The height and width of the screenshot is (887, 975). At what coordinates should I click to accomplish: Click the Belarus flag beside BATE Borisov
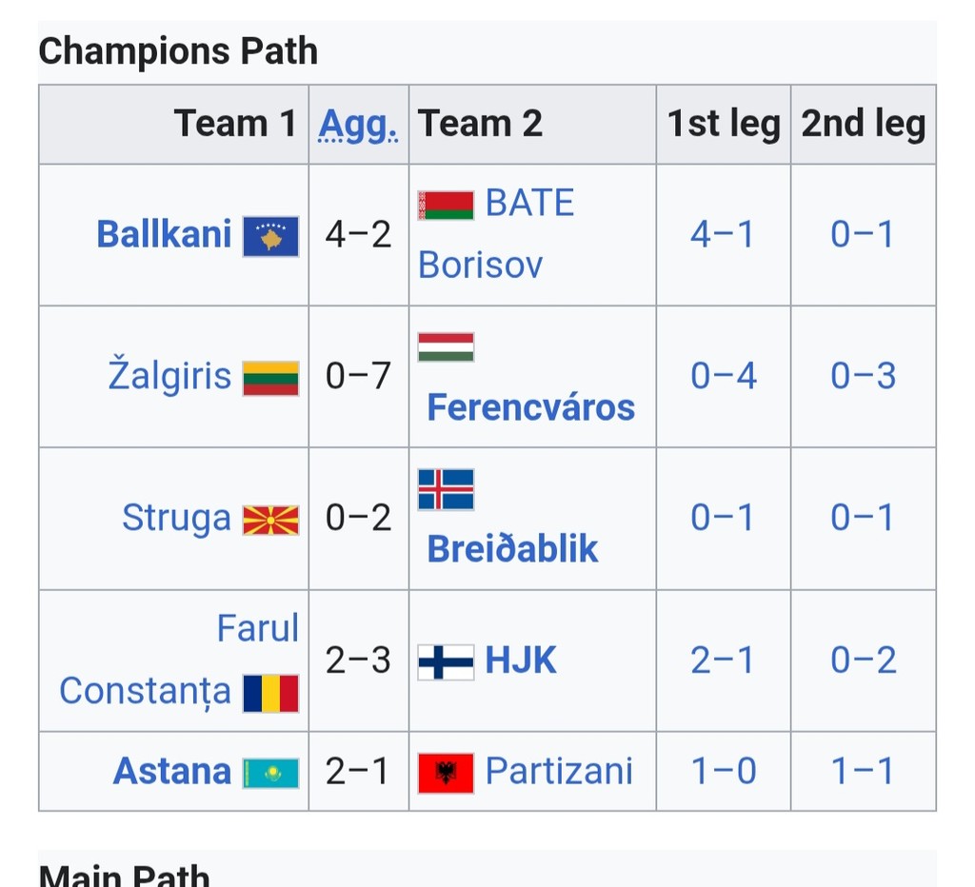coord(446,206)
